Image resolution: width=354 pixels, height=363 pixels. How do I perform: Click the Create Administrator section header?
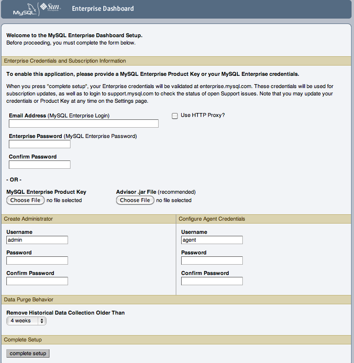[x=28, y=219]
